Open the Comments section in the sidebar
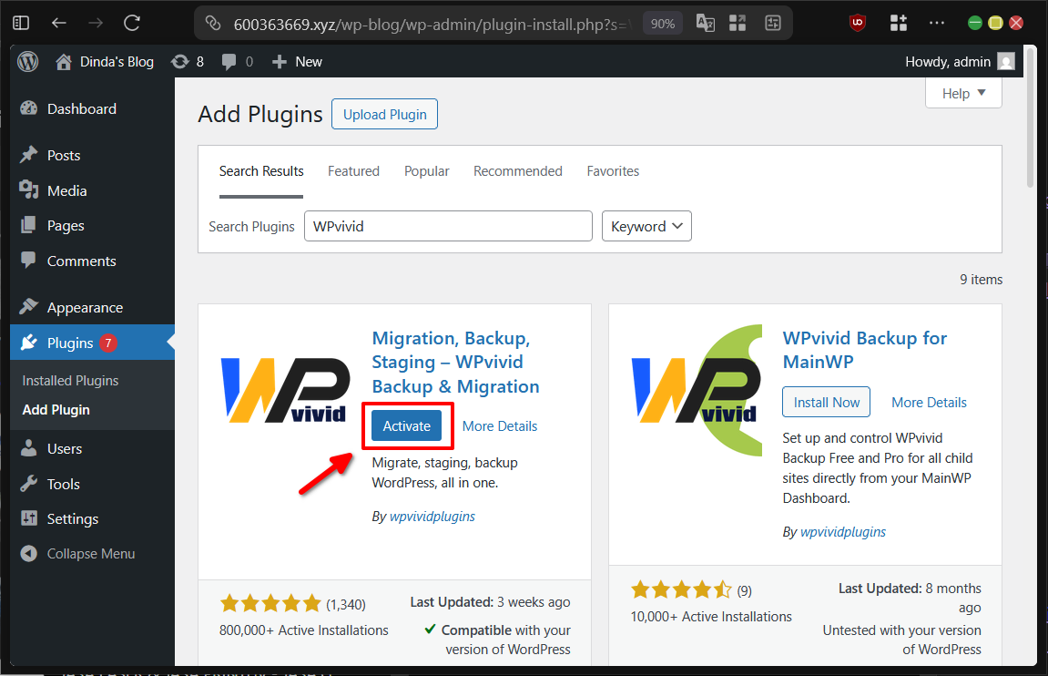1048x676 pixels. tap(80, 261)
